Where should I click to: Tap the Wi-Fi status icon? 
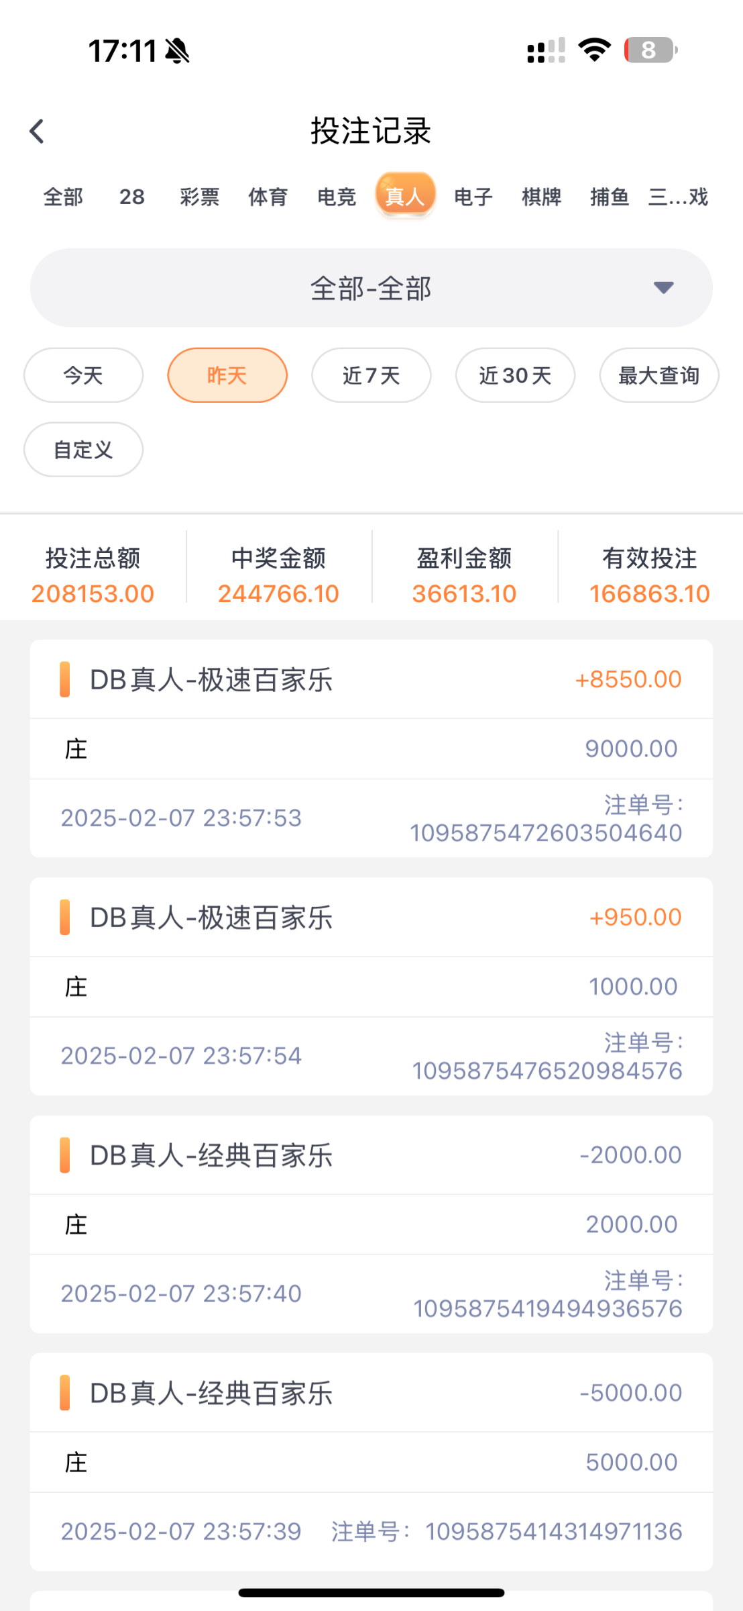pyautogui.click(x=594, y=50)
